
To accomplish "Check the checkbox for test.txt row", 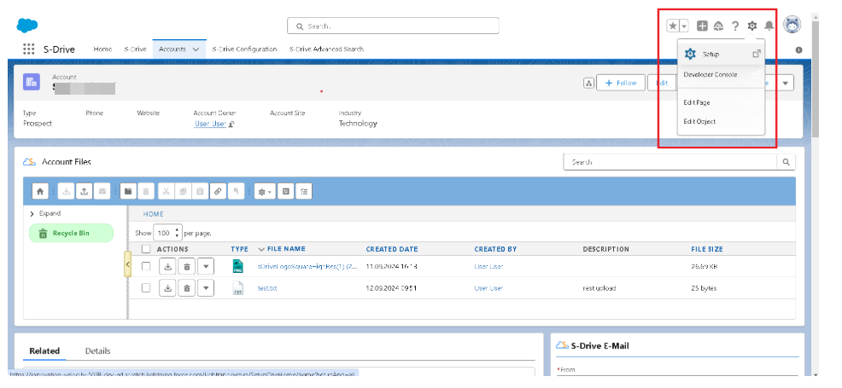I will coord(146,288).
